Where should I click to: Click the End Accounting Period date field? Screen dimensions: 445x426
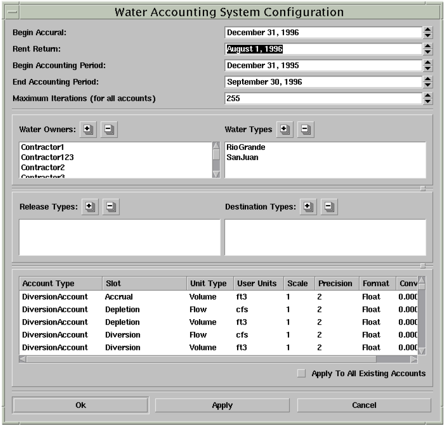(x=323, y=82)
